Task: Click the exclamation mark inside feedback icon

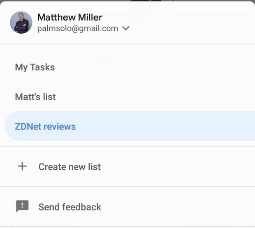Action: pos(22,205)
